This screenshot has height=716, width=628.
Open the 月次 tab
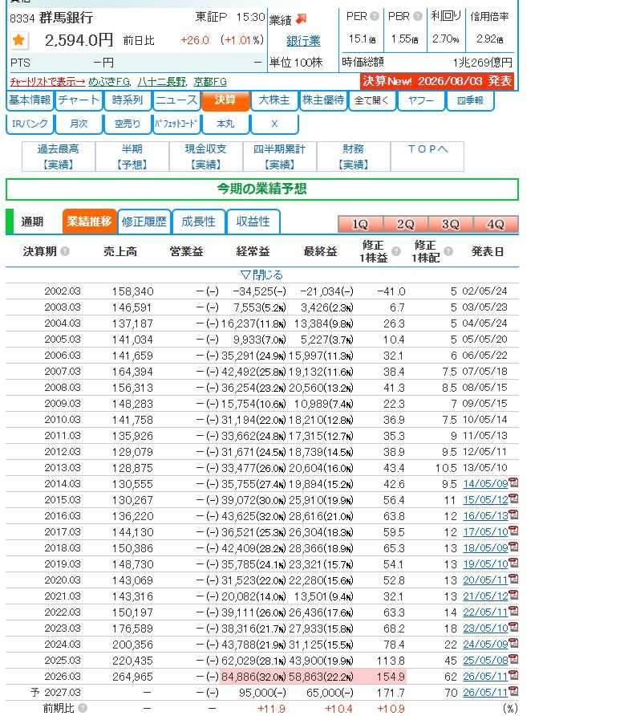coord(79,124)
